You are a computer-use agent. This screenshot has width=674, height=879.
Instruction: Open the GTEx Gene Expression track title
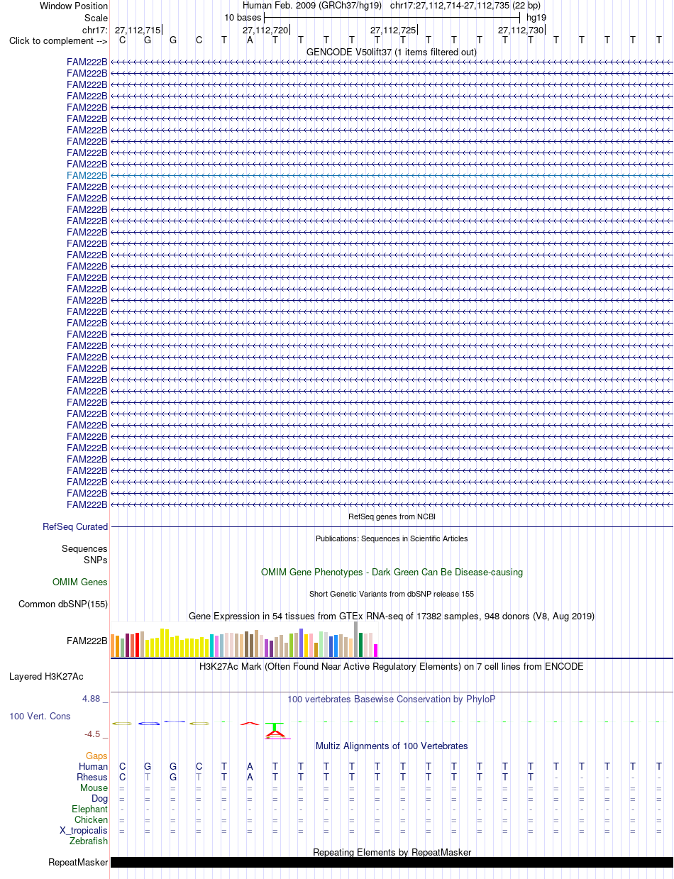coord(392,616)
